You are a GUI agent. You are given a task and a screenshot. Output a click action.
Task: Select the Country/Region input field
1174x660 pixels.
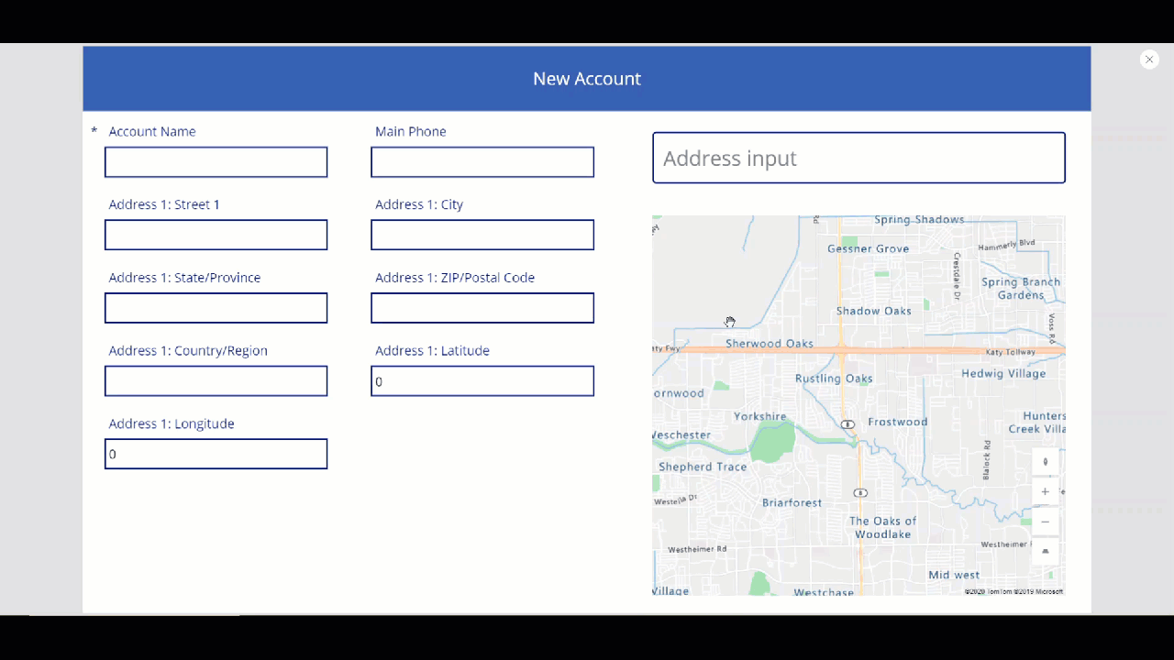(216, 380)
